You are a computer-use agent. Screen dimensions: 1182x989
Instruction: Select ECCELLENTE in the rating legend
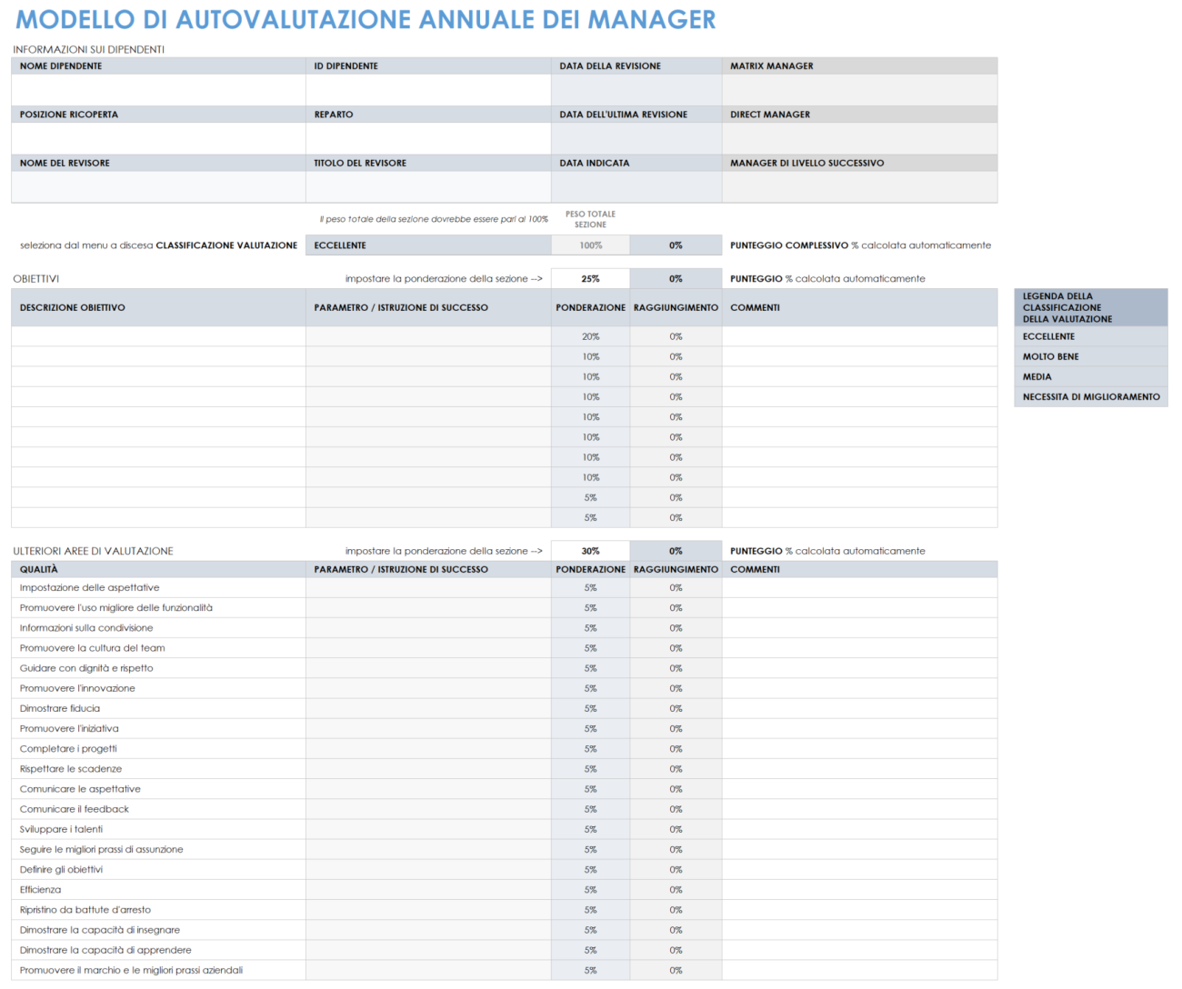pos(1089,335)
